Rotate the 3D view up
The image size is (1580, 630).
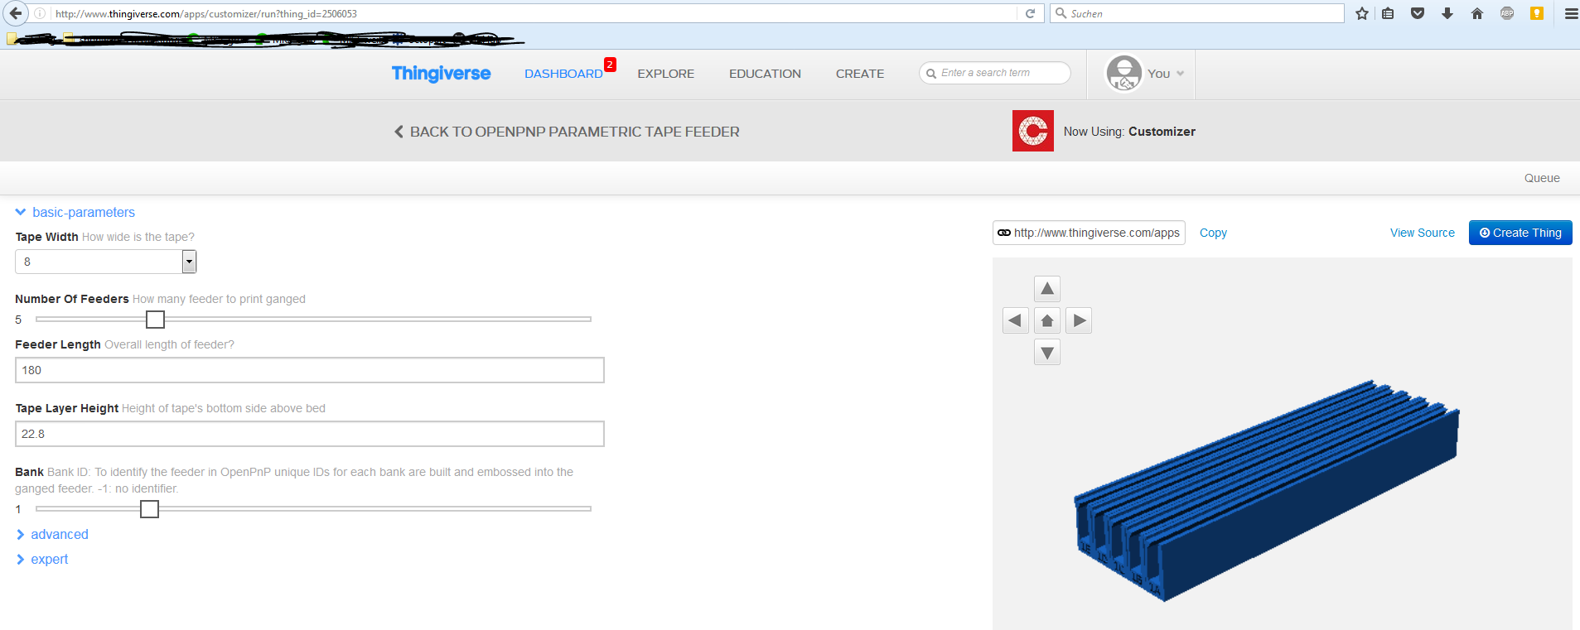(1047, 289)
